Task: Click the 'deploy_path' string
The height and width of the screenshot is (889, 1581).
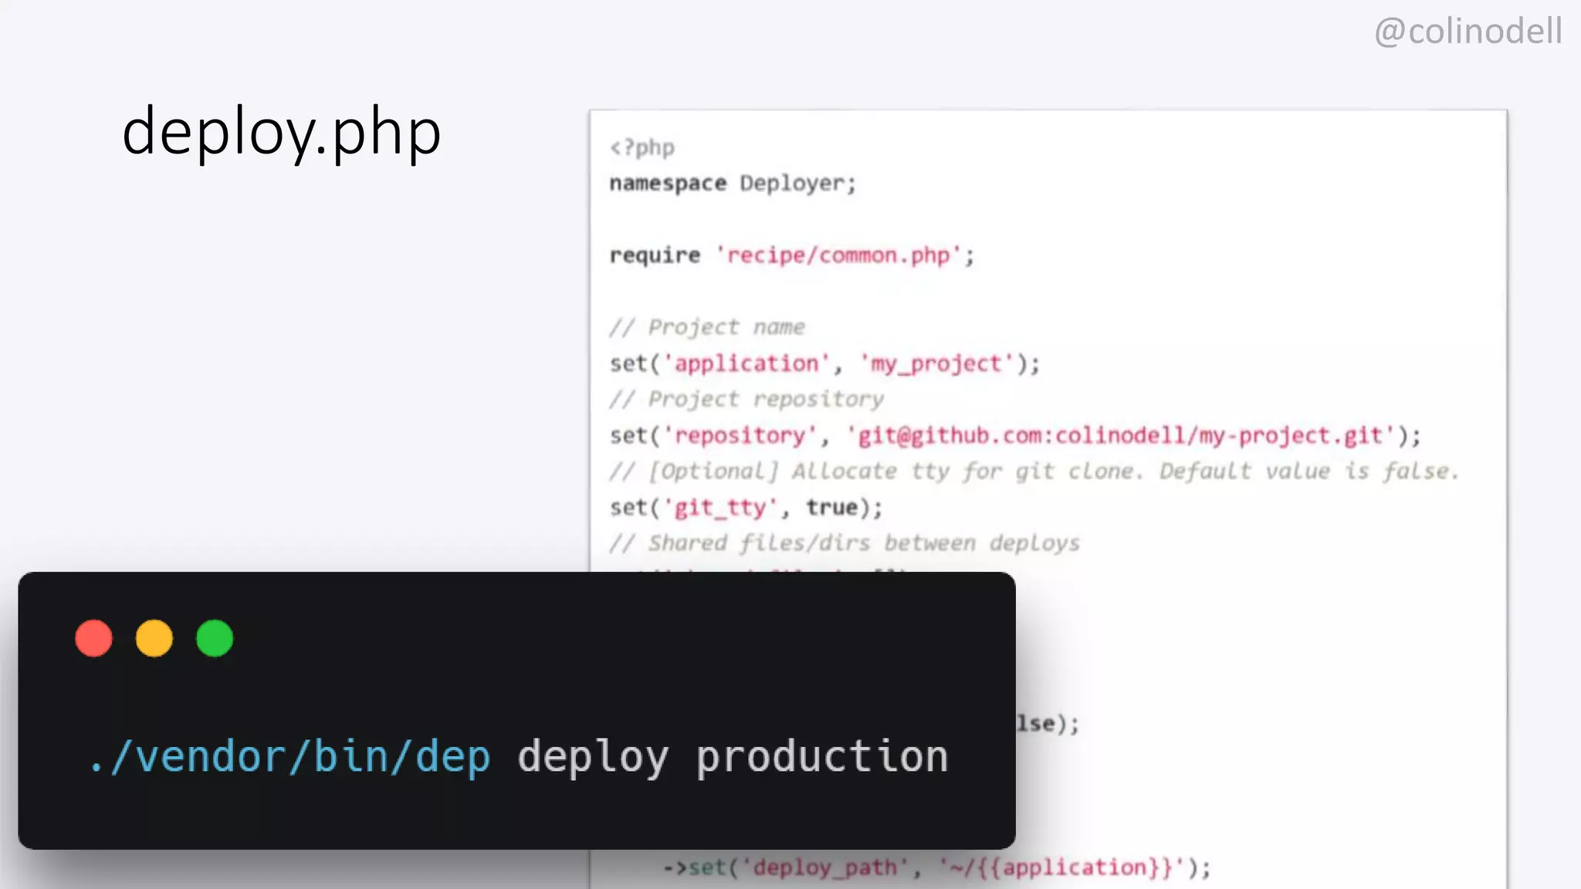Action: pyautogui.click(x=825, y=867)
